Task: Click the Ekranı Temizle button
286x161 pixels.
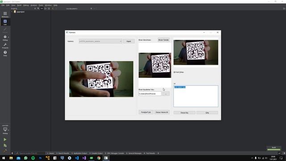Action: click(164, 40)
